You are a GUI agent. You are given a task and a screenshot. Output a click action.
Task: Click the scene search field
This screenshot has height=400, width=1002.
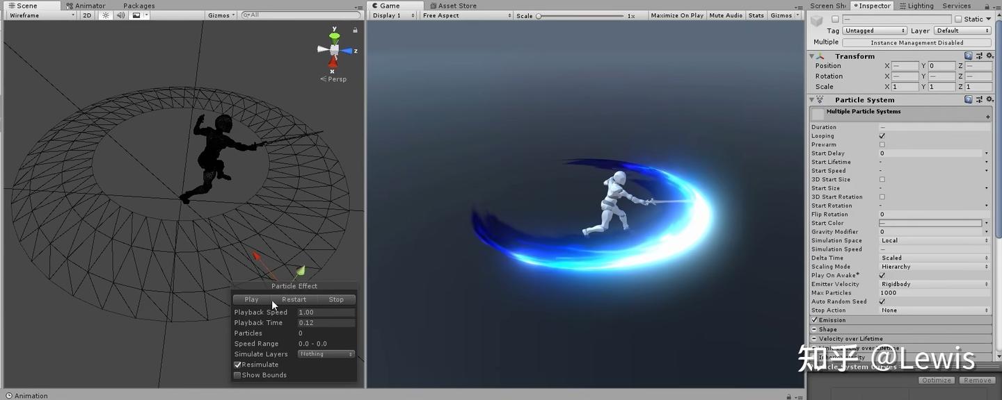pos(300,15)
